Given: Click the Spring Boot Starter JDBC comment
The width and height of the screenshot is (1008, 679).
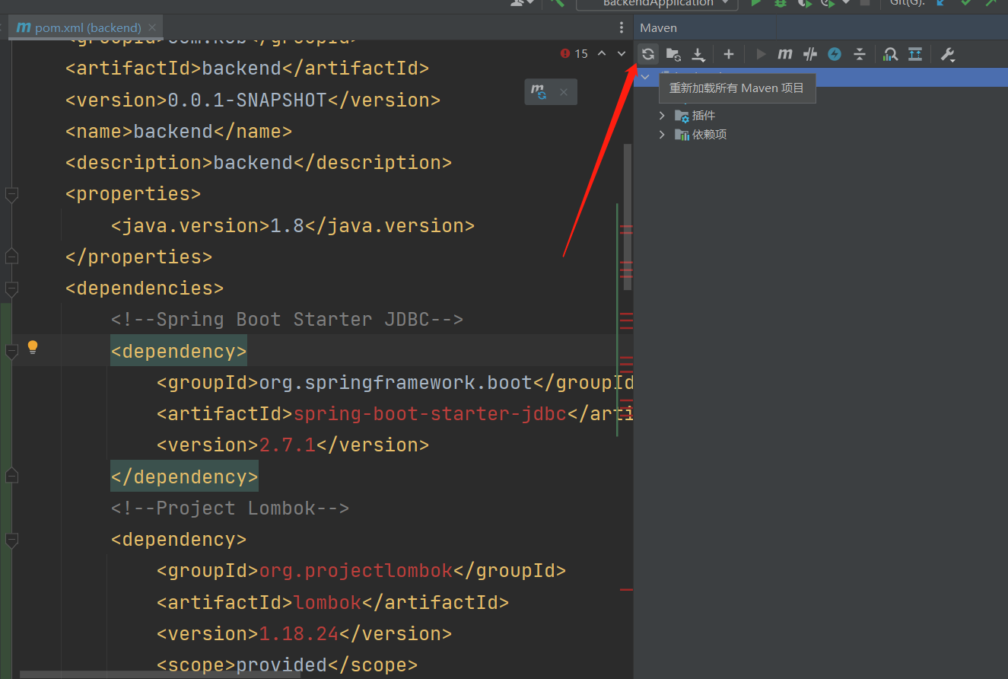Looking at the screenshot, I should pyautogui.click(x=287, y=320).
